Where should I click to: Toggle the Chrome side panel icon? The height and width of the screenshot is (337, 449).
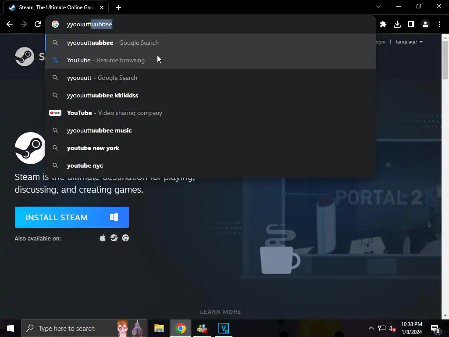[411, 25]
